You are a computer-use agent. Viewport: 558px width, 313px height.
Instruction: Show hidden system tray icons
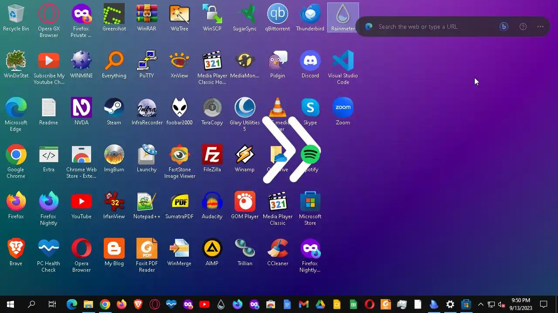pos(481,304)
